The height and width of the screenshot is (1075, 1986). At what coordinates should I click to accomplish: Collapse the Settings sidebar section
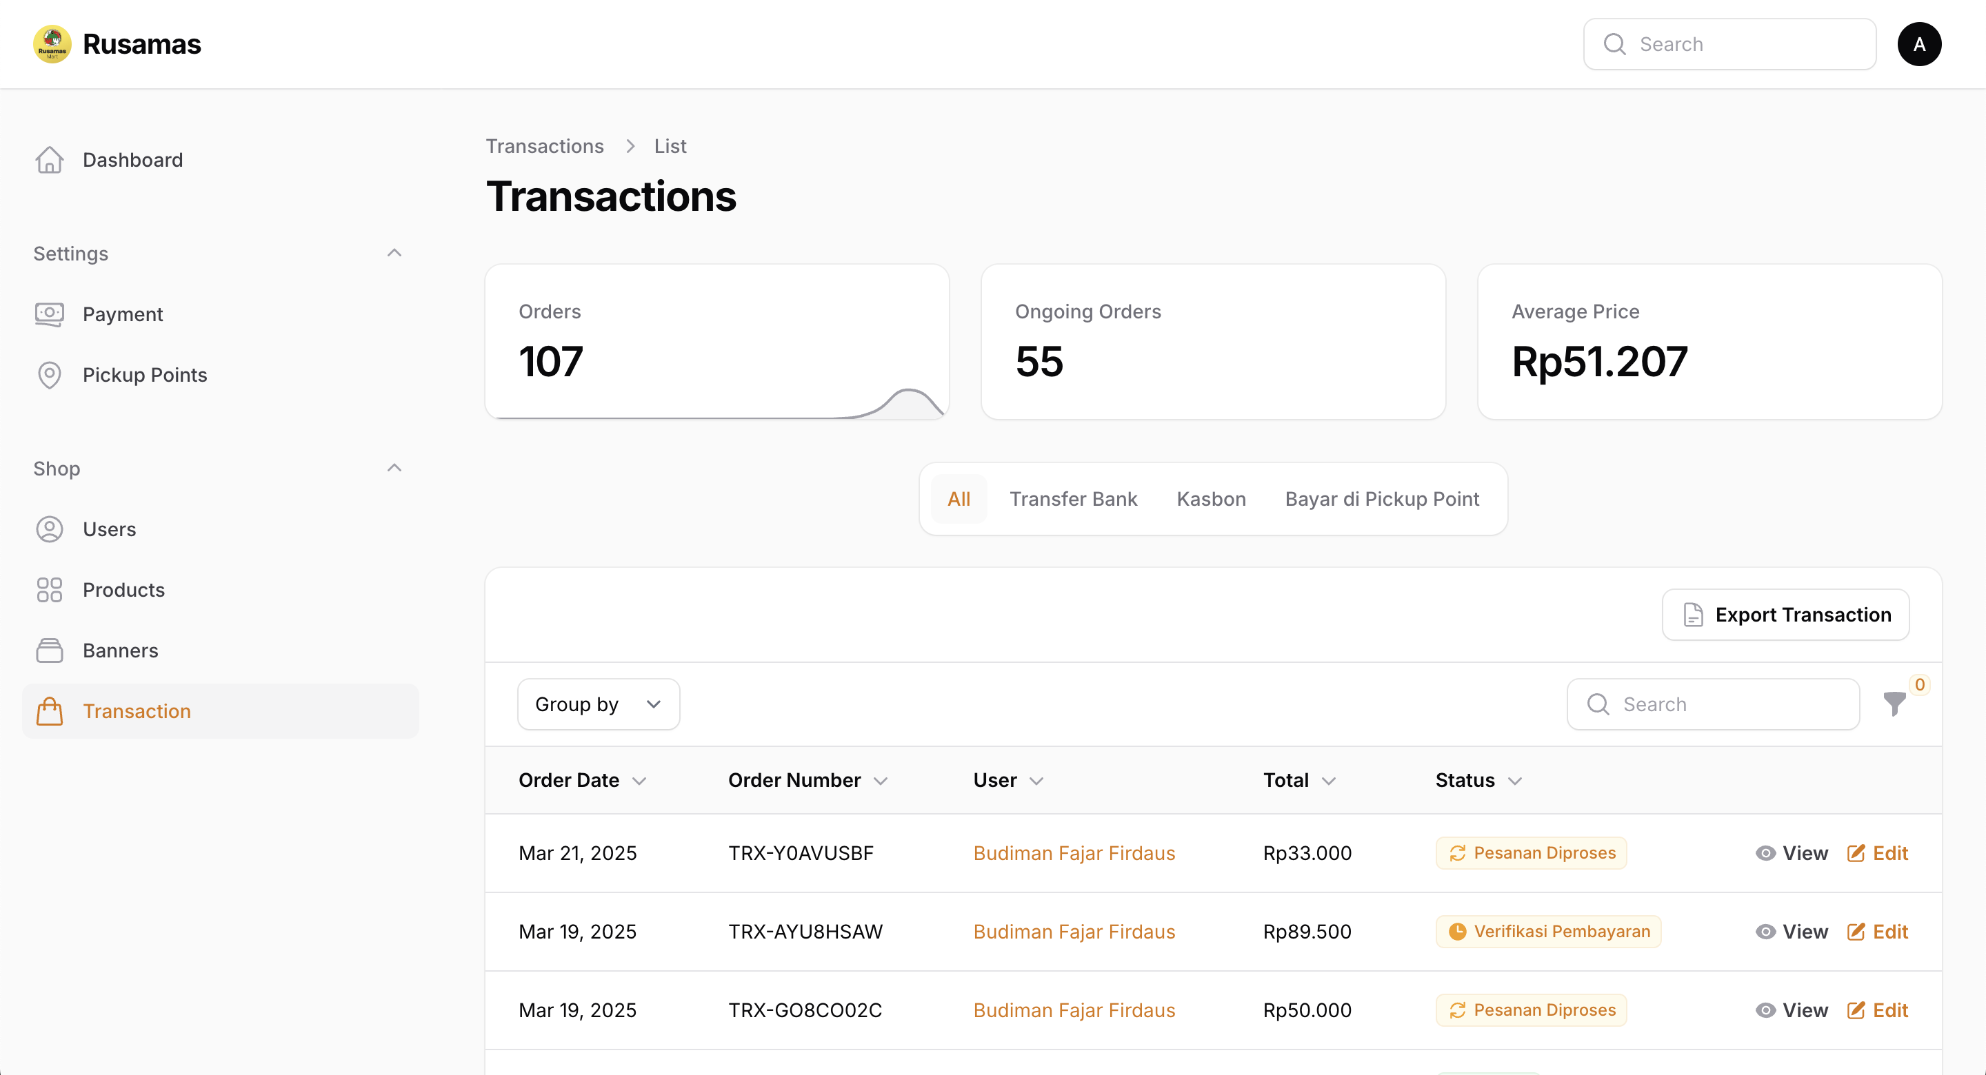(x=394, y=253)
